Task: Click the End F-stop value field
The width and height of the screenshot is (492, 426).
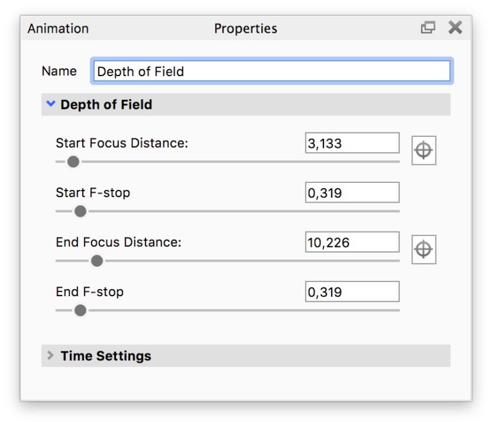Action: [352, 292]
